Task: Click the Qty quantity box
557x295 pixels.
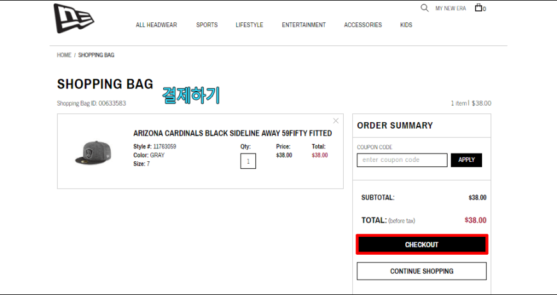Action: click(x=248, y=161)
